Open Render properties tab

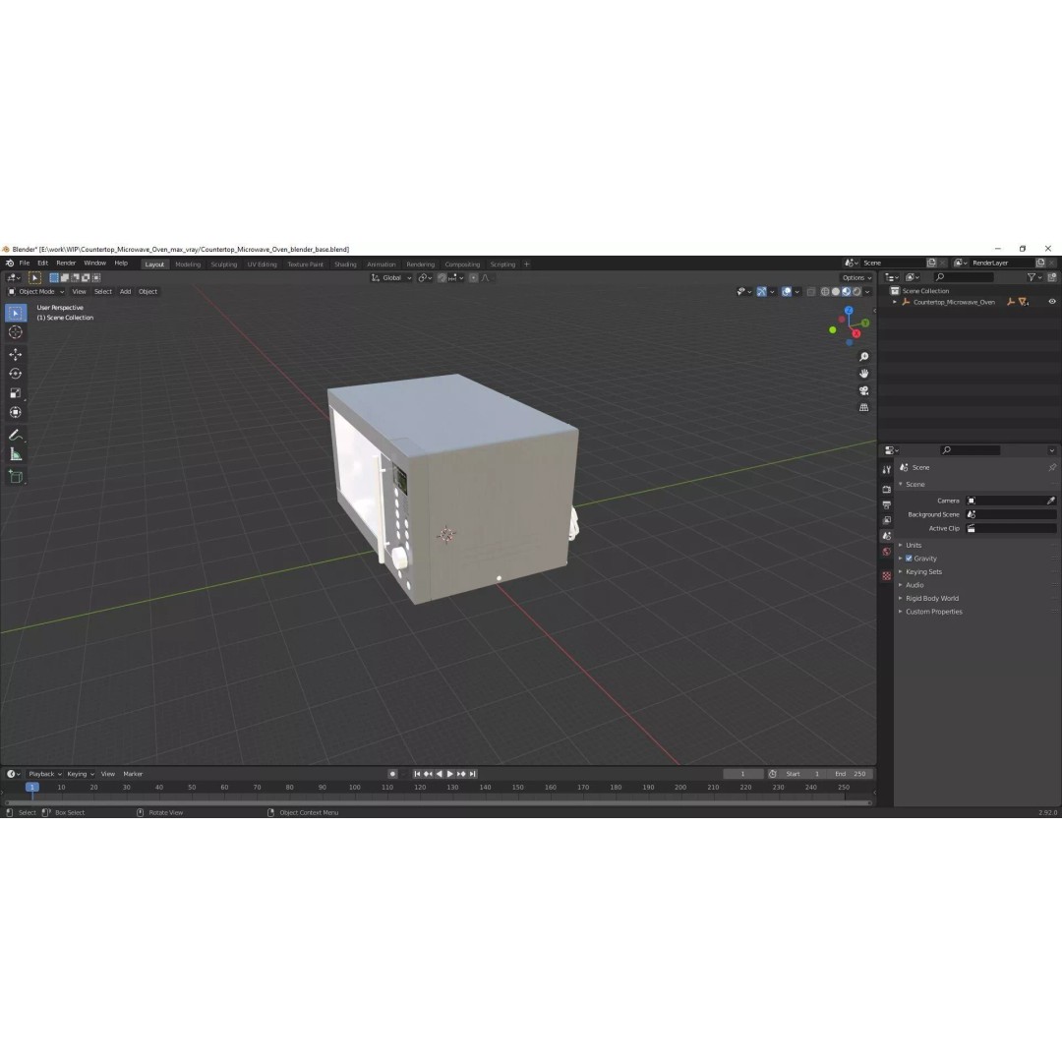(887, 489)
